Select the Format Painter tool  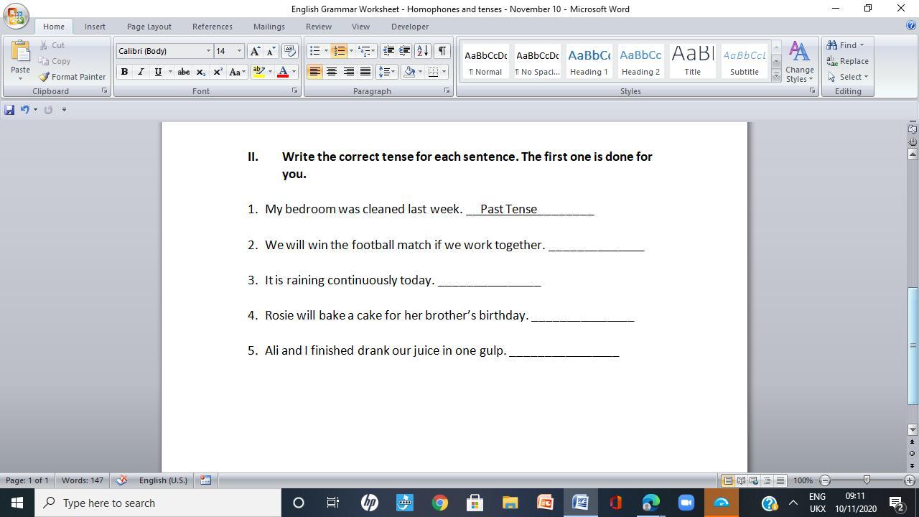[72, 77]
